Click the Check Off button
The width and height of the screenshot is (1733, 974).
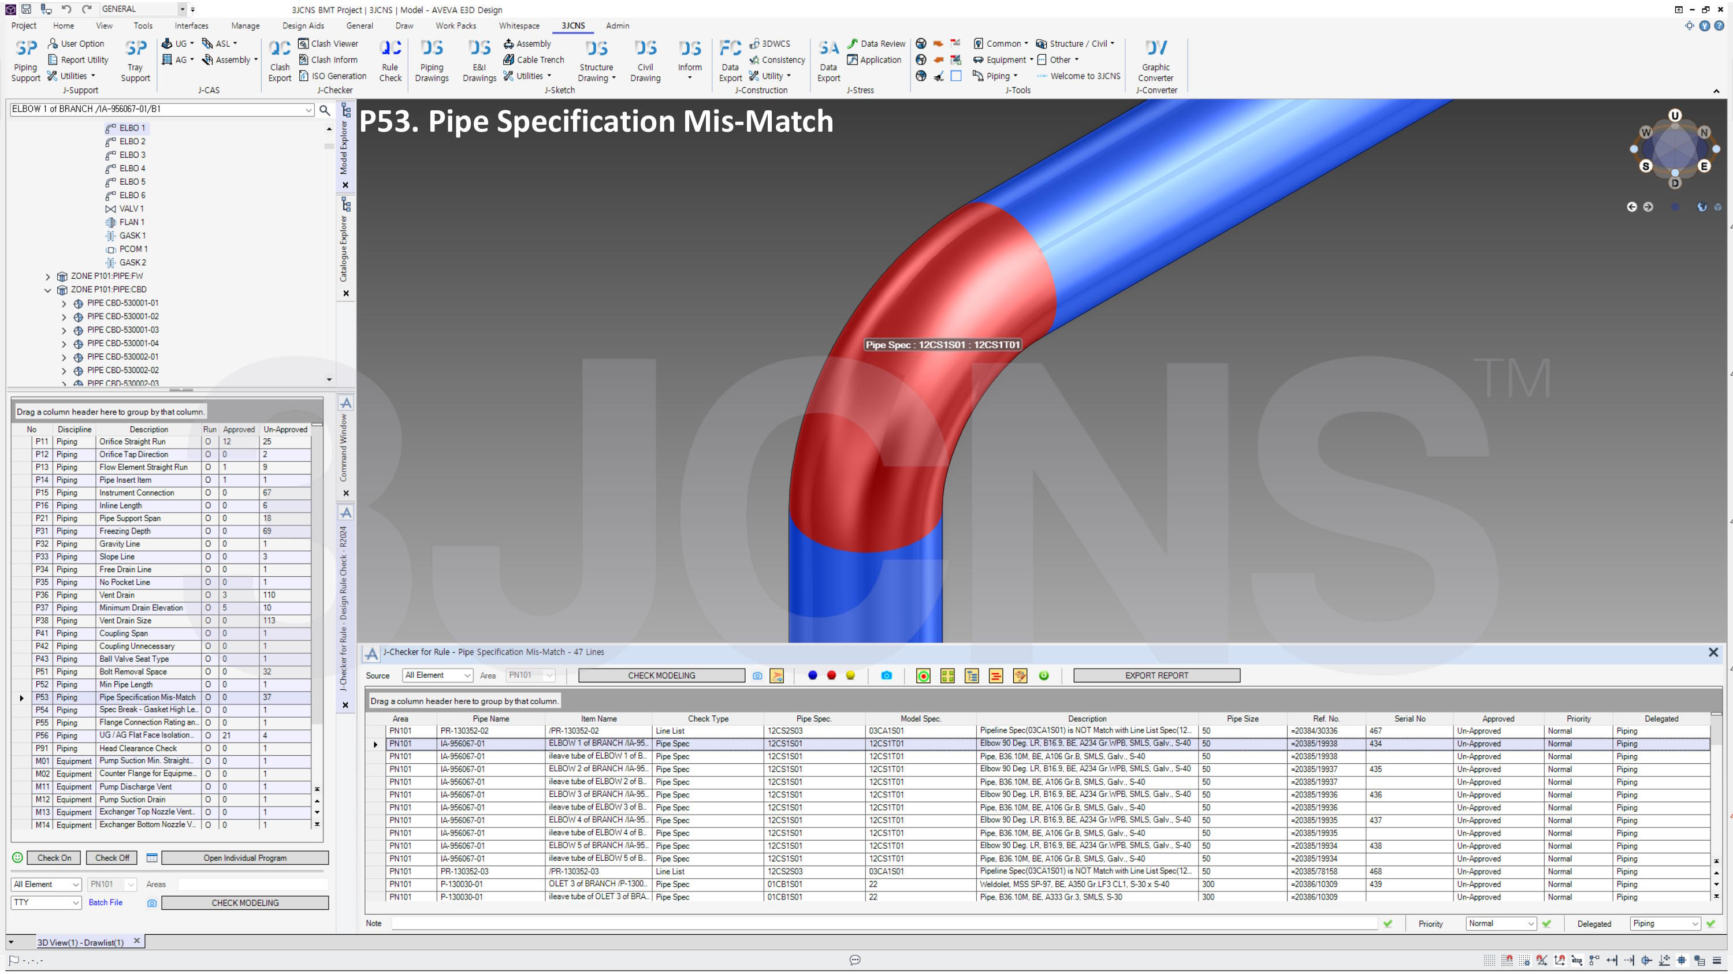coord(111,858)
